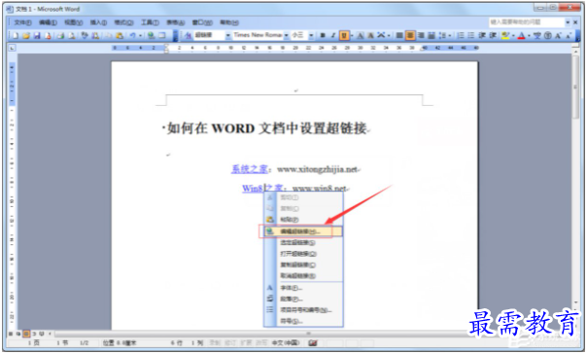Open the 文件(F) File menu
587x354 pixels.
(x=22, y=22)
